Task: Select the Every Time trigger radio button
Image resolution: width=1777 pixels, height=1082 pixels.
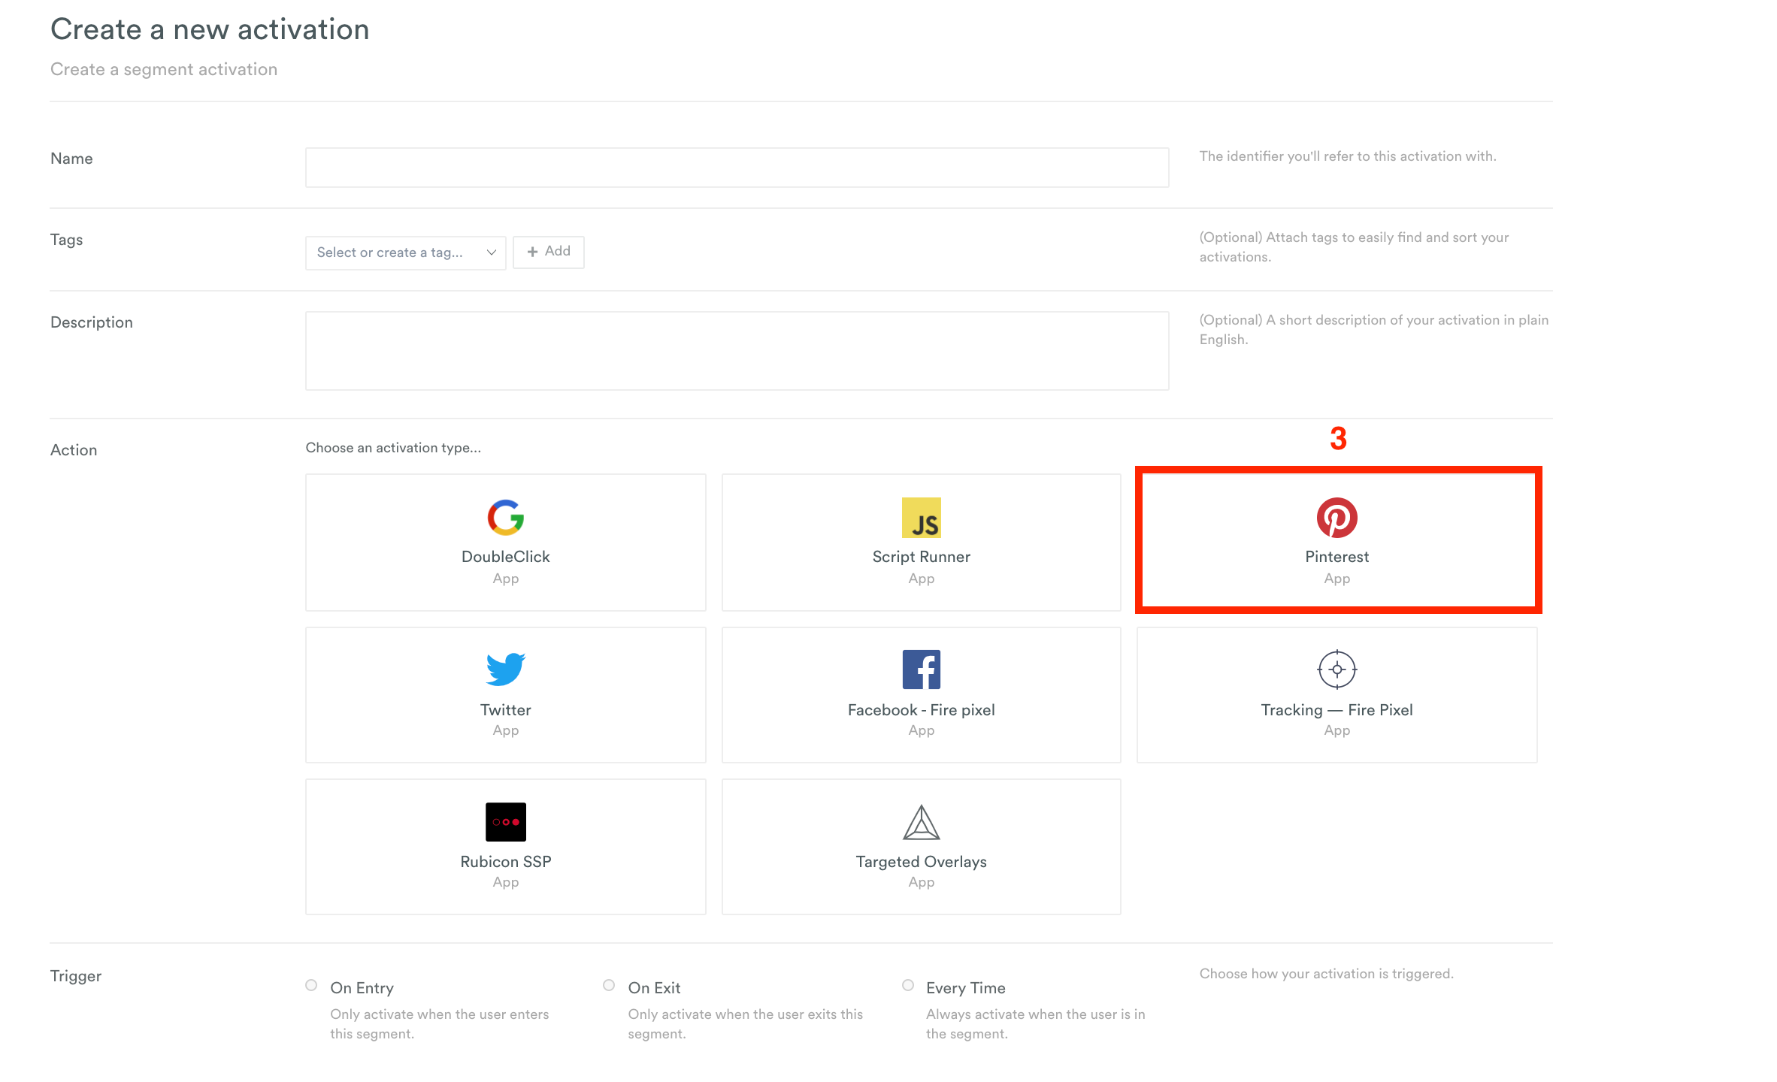Action: click(908, 986)
